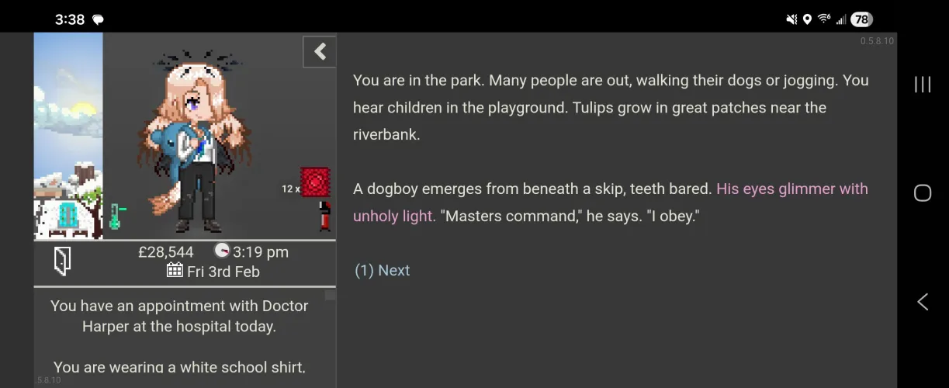Image resolution: width=949 pixels, height=388 pixels.
Task: Collapse the sidebar with the left arrow
Action: click(319, 52)
